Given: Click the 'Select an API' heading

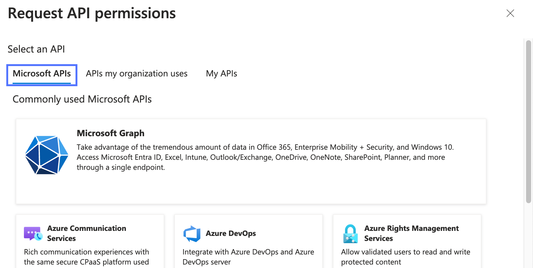Looking at the screenshot, I should (x=36, y=49).
